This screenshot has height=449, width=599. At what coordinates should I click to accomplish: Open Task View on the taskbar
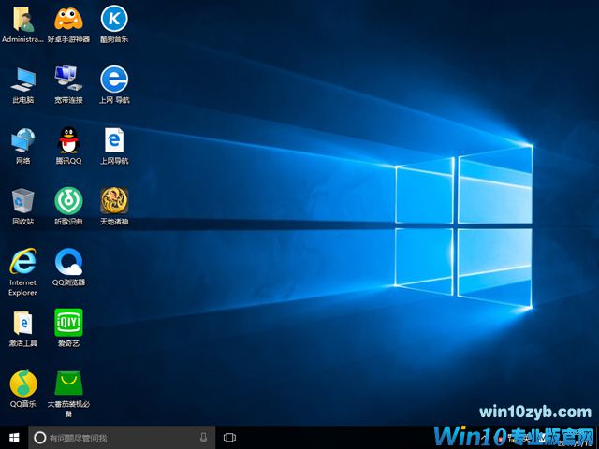click(229, 438)
